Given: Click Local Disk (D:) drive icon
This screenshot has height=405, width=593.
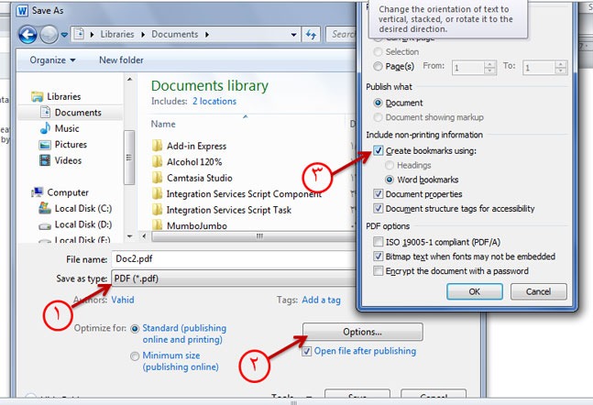Looking at the screenshot, I should [x=45, y=226].
